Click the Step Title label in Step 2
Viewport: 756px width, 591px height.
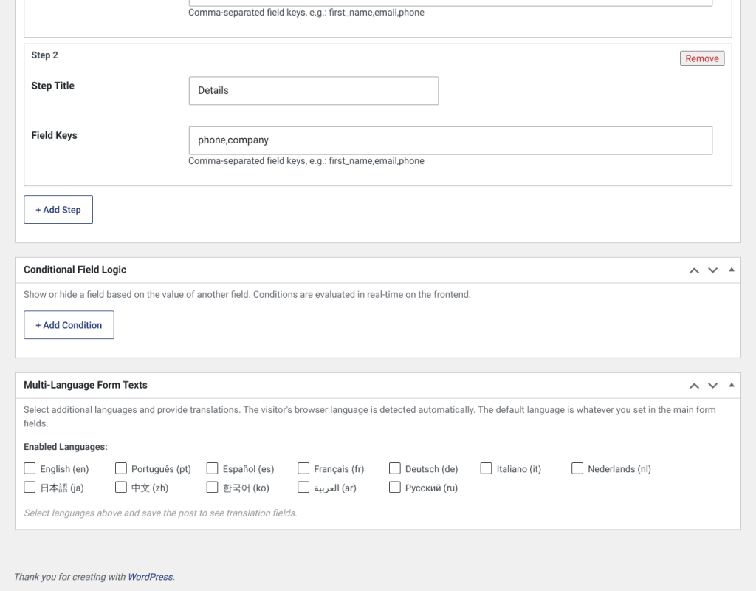click(x=52, y=86)
